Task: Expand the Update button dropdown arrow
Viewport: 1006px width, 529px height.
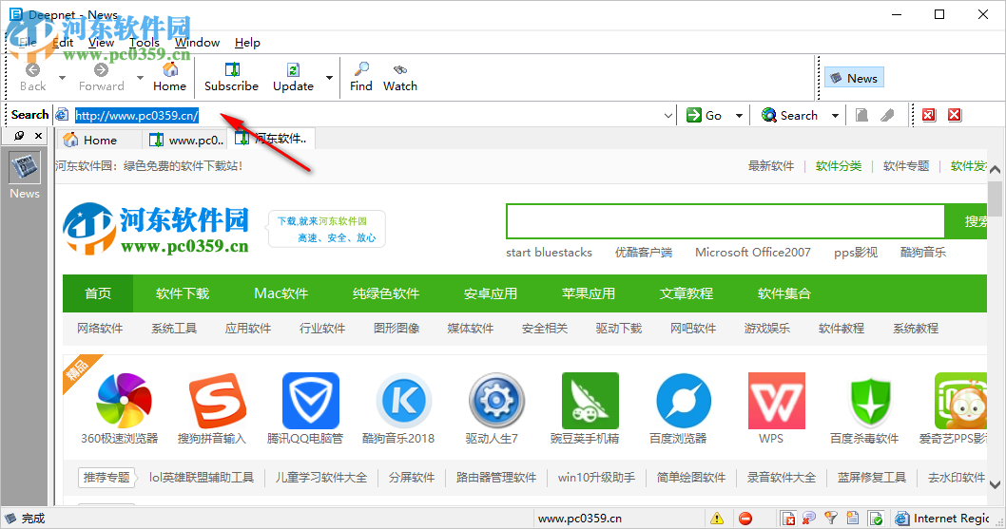Action: (329, 78)
